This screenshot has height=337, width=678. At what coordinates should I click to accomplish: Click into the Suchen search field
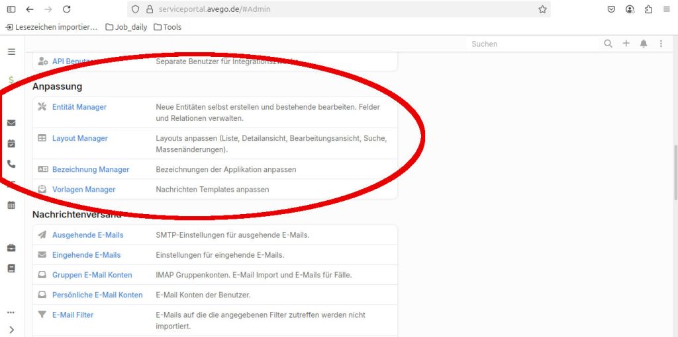point(530,44)
